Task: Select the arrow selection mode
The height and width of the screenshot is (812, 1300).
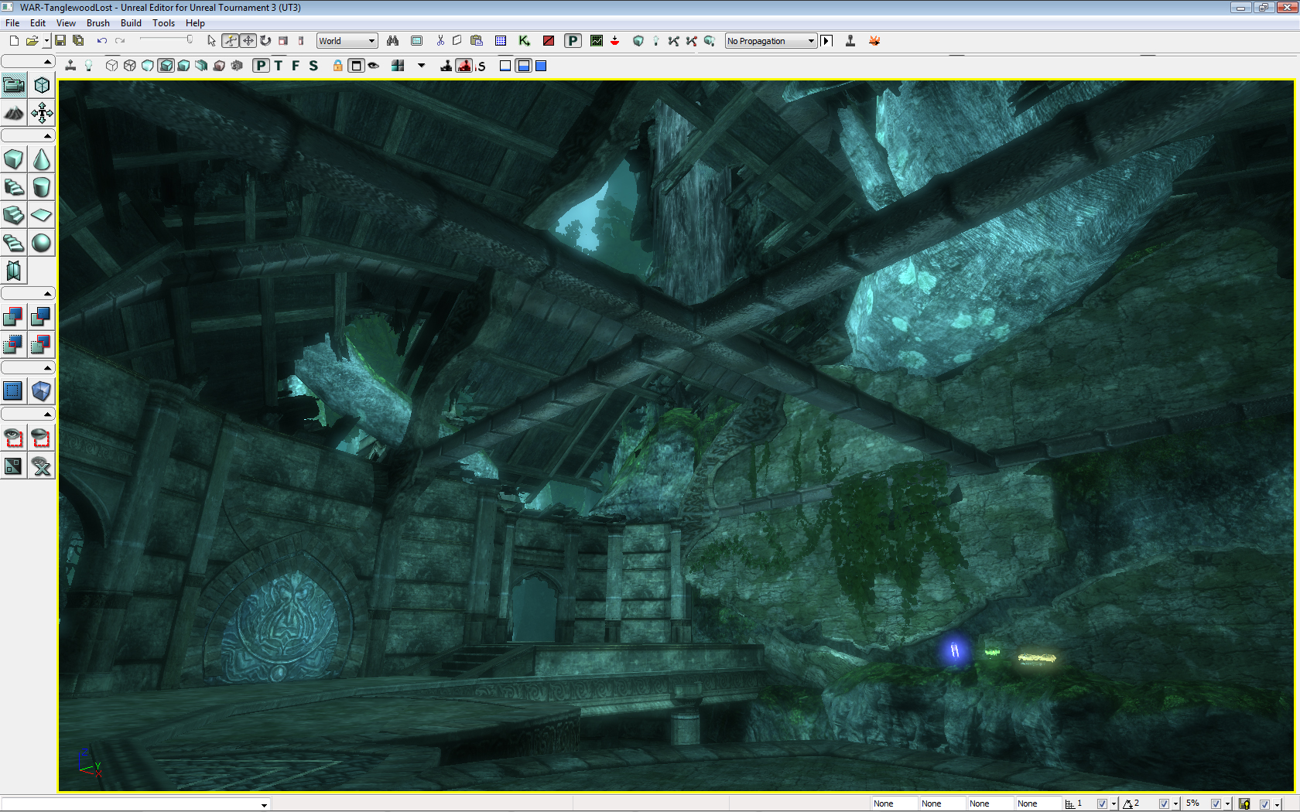Action: pyautogui.click(x=211, y=41)
